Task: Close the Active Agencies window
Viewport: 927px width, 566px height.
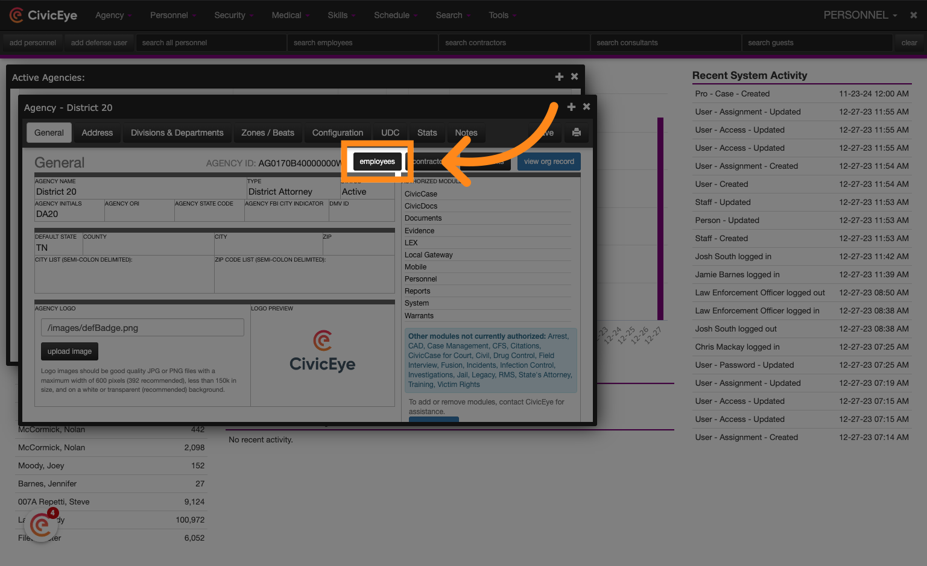Action: click(574, 77)
